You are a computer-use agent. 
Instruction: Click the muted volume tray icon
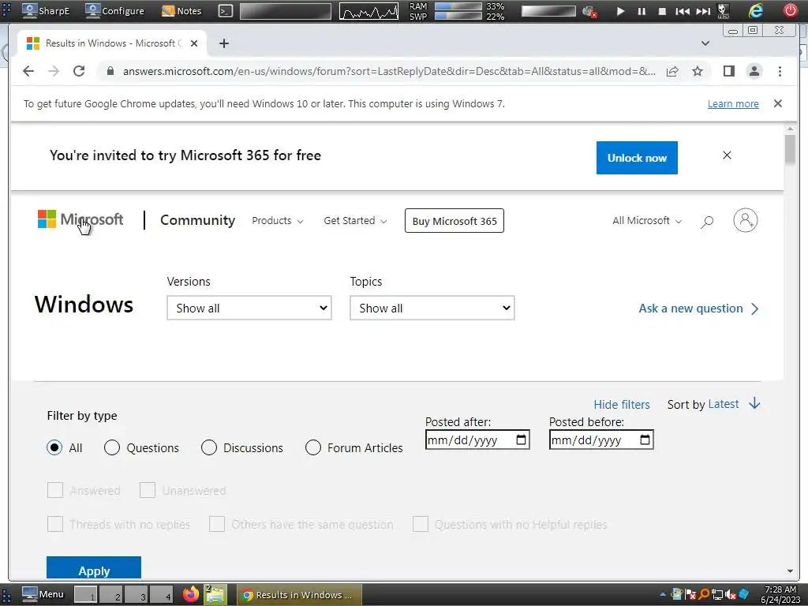point(730,595)
